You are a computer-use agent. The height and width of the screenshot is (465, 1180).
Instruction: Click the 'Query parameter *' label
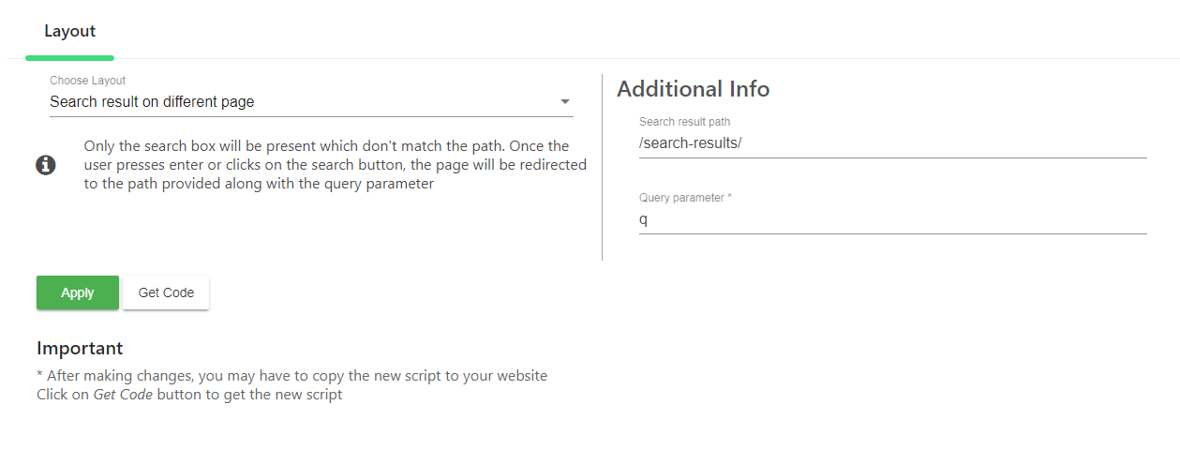pos(685,198)
